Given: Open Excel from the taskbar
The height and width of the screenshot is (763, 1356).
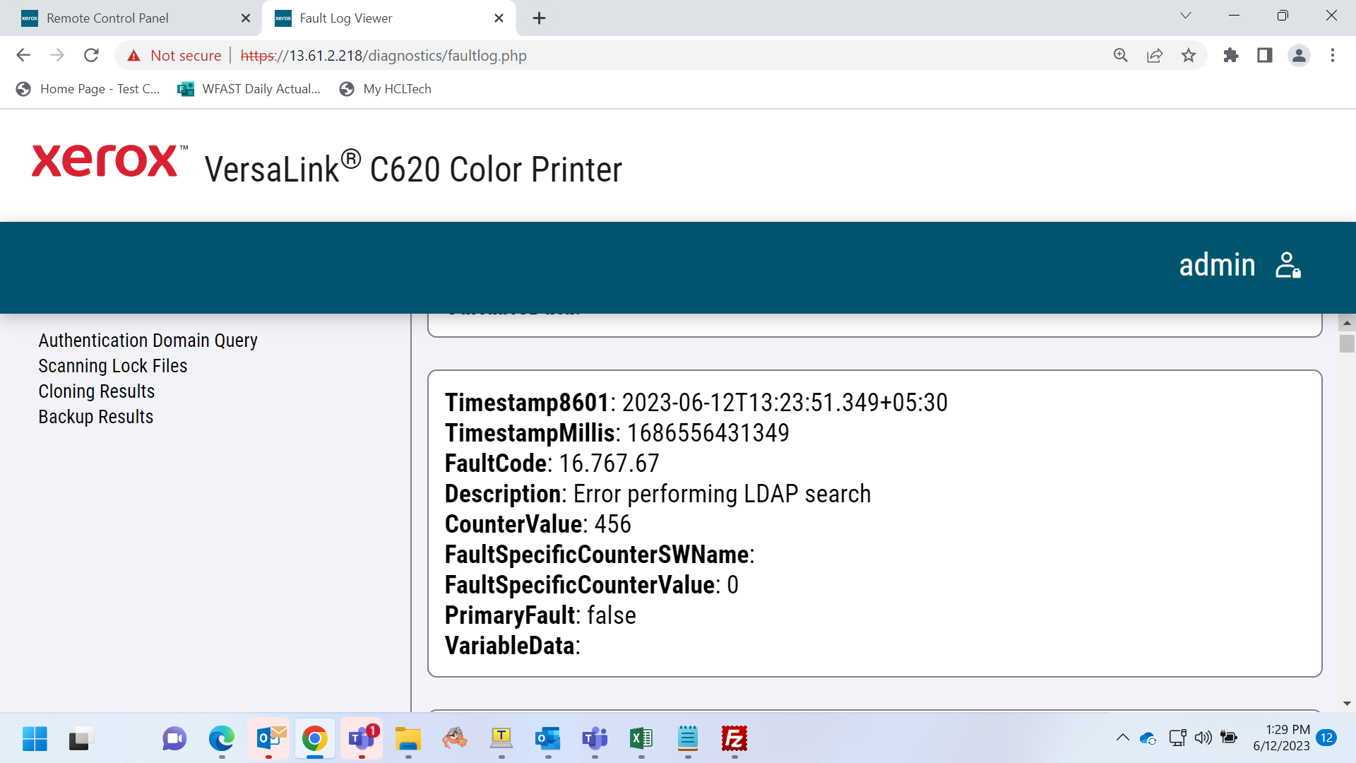Looking at the screenshot, I should pyautogui.click(x=641, y=739).
